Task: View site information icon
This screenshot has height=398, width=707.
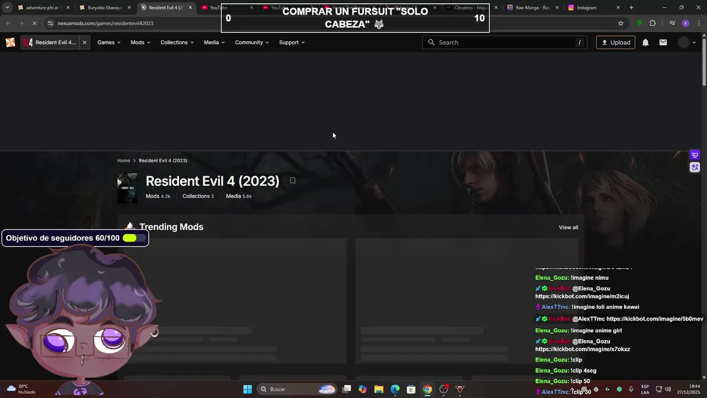Action: (x=50, y=23)
